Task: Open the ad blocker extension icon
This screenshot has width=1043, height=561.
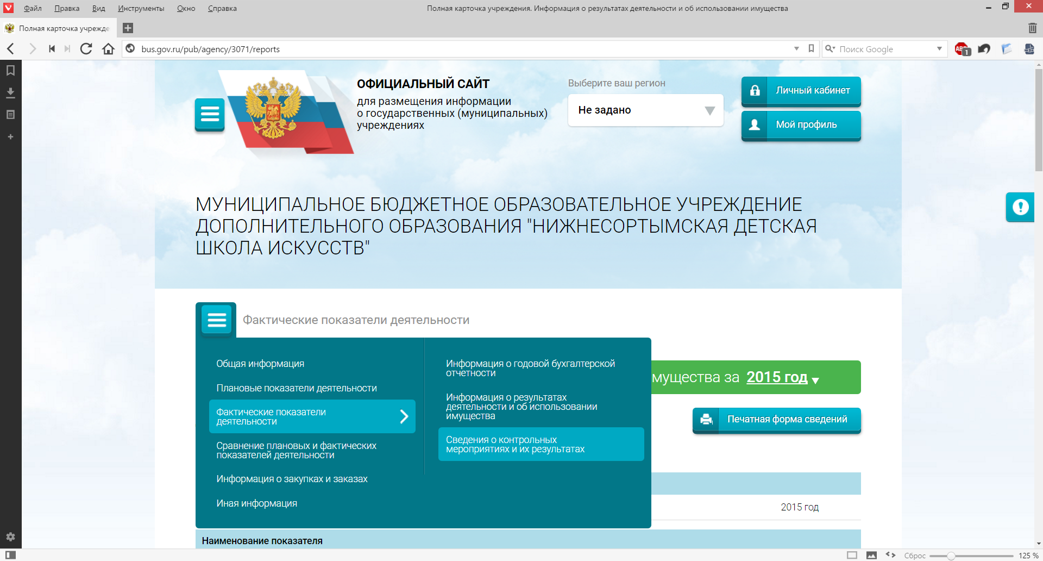Action: [x=962, y=49]
